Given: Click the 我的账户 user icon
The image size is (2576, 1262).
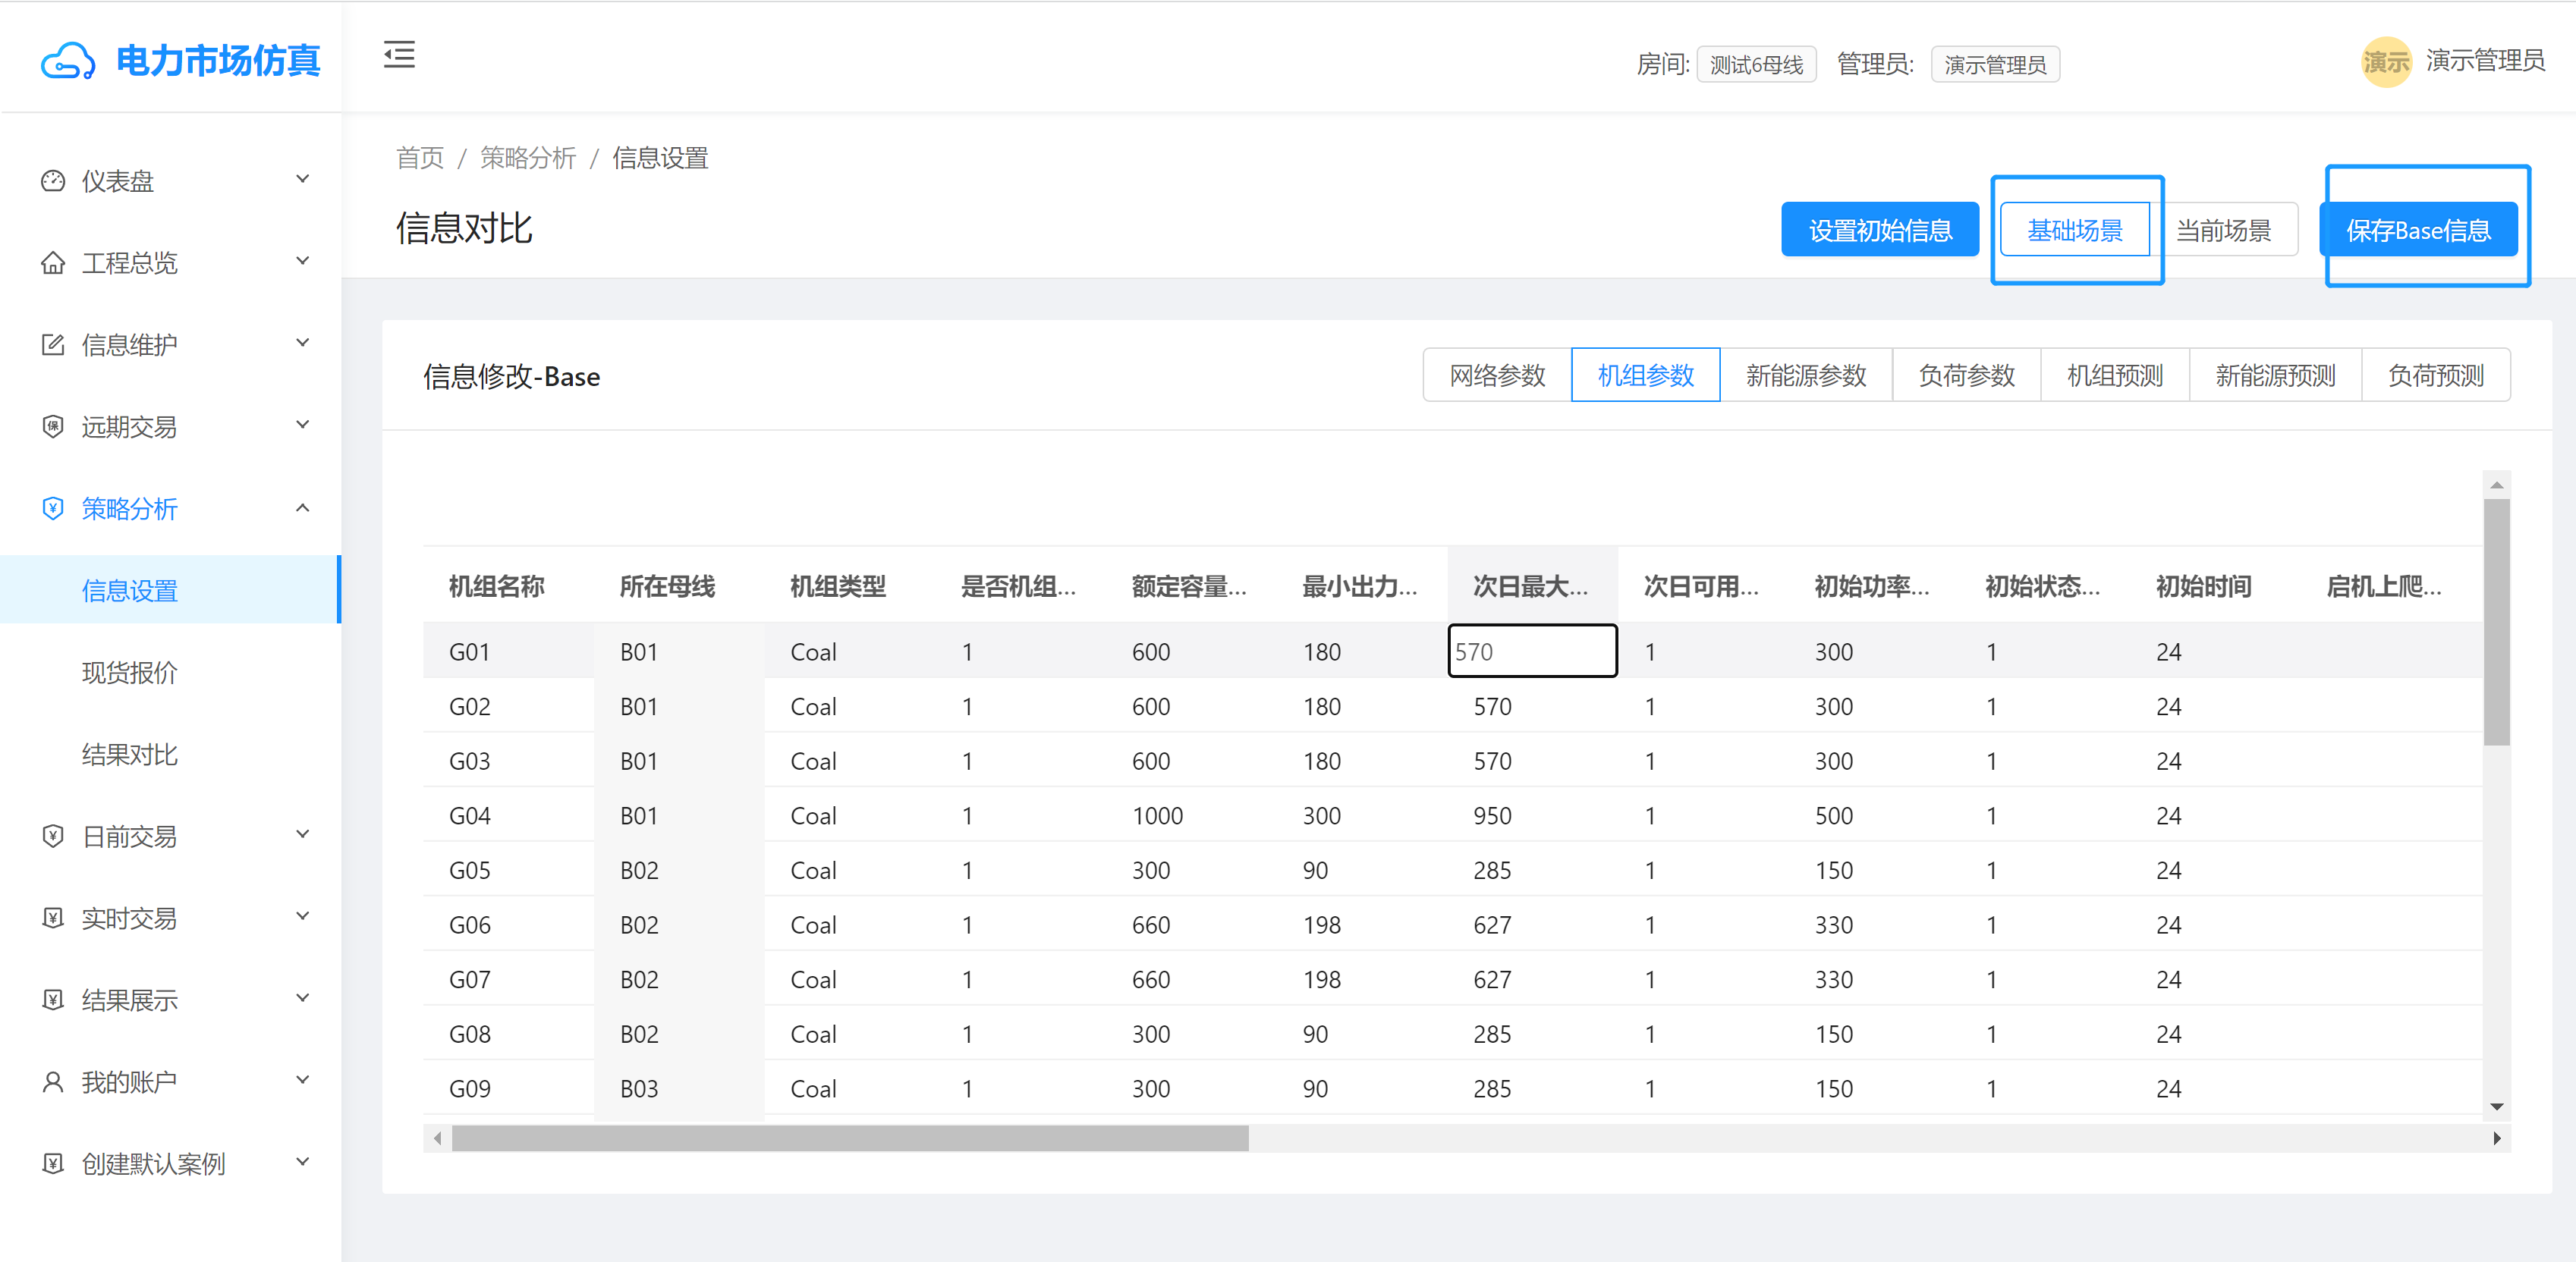Looking at the screenshot, I should 53,1082.
